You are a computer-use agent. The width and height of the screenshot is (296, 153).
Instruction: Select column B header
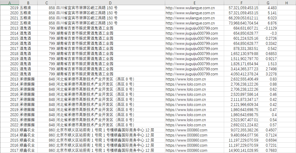(x=28, y=3)
